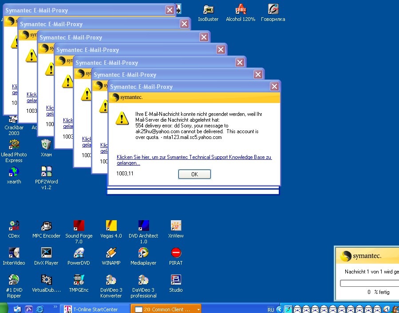Open the DivX Player shortcut

(46, 257)
